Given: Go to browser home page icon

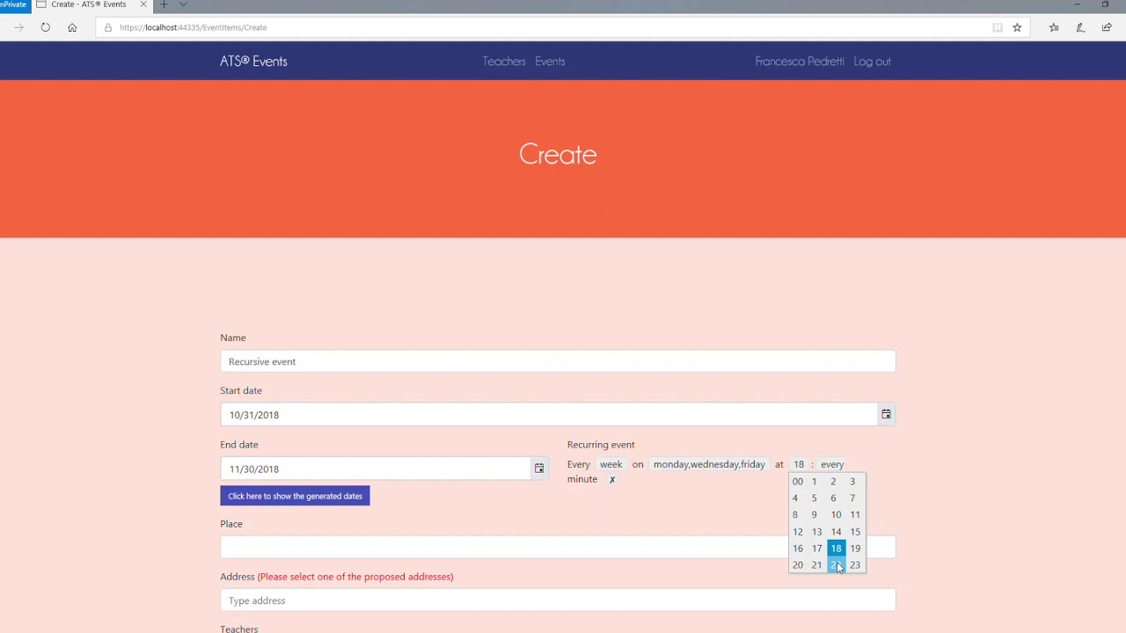Looking at the screenshot, I should click(72, 27).
